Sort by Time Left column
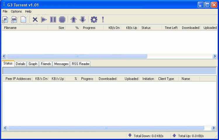The width and height of the screenshot is (219, 140). click(171, 28)
